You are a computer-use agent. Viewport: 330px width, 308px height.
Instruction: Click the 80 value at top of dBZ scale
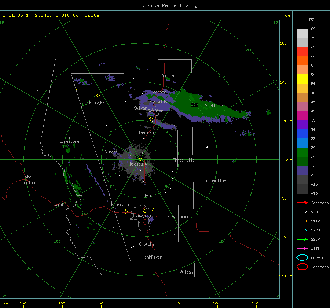(313, 29)
